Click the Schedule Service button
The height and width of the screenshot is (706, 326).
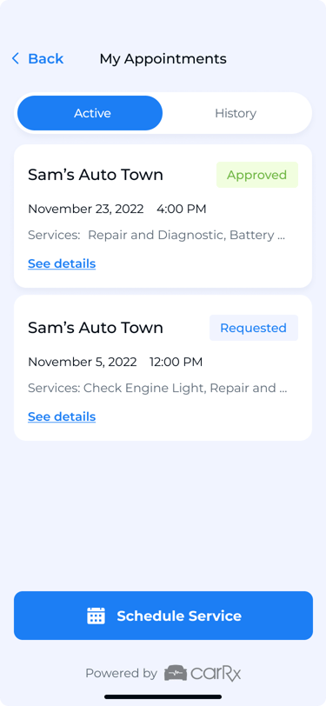tap(163, 616)
